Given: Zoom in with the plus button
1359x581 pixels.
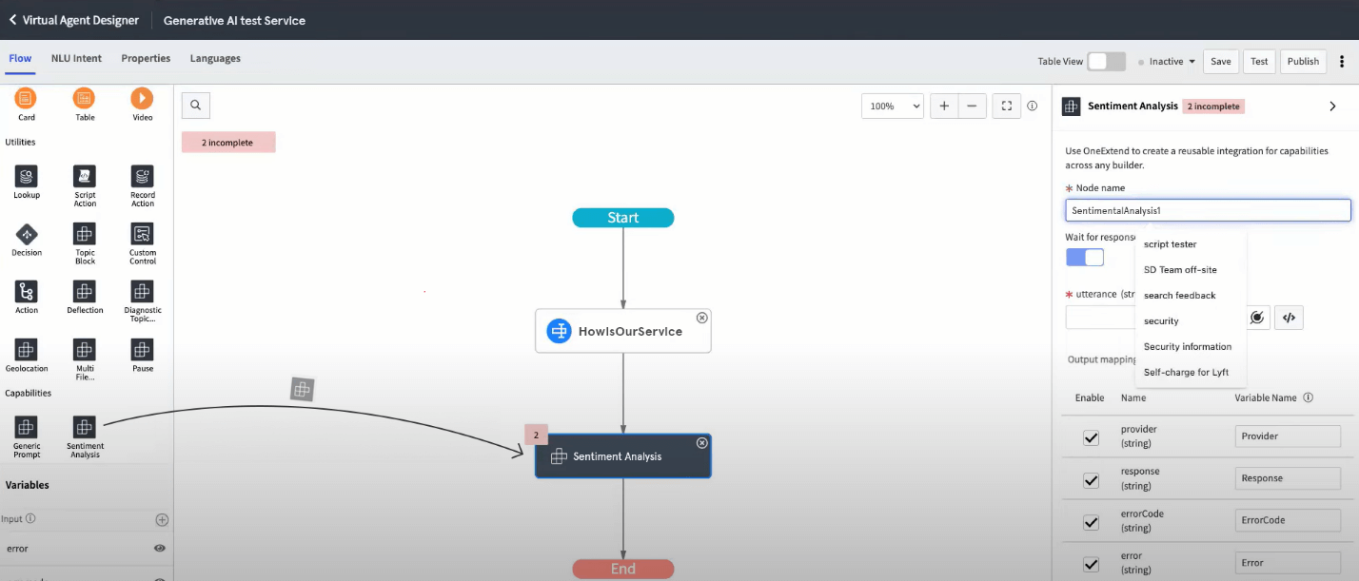Looking at the screenshot, I should [944, 106].
